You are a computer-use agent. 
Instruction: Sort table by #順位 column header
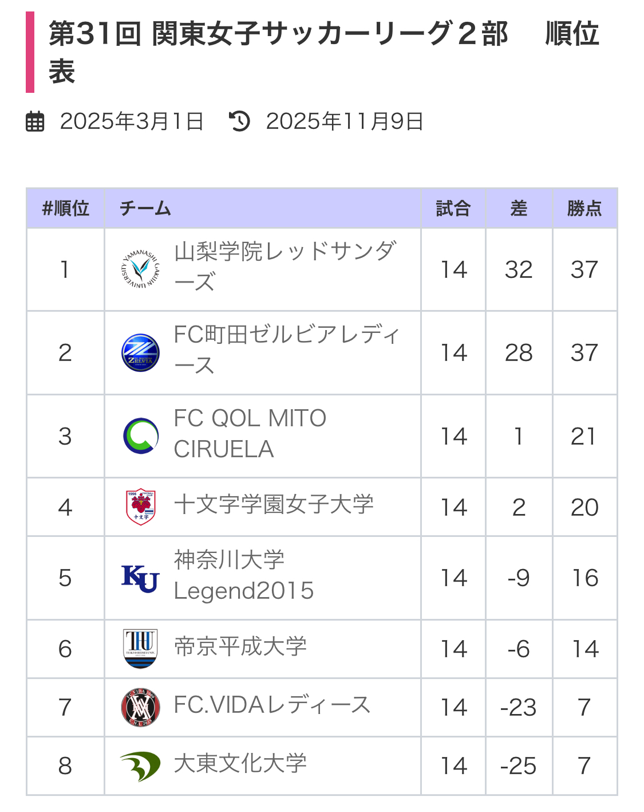(x=65, y=209)
